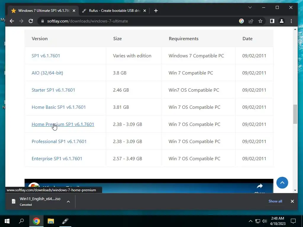The image size is (303, 227).
Task: Bookmark this page with the star icon
Action: point(260,21)
